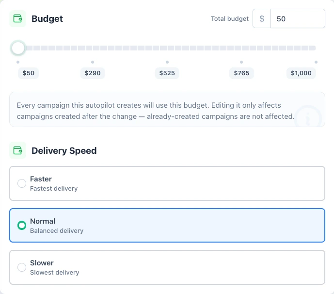Click the Total budget input showing 50
Viewport: 334px width, 294px height.
[x=298, y=18]
